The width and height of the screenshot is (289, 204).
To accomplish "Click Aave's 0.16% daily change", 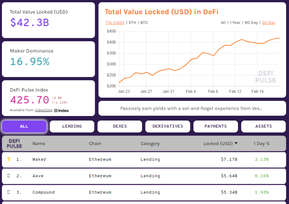I will coord(262,176).
